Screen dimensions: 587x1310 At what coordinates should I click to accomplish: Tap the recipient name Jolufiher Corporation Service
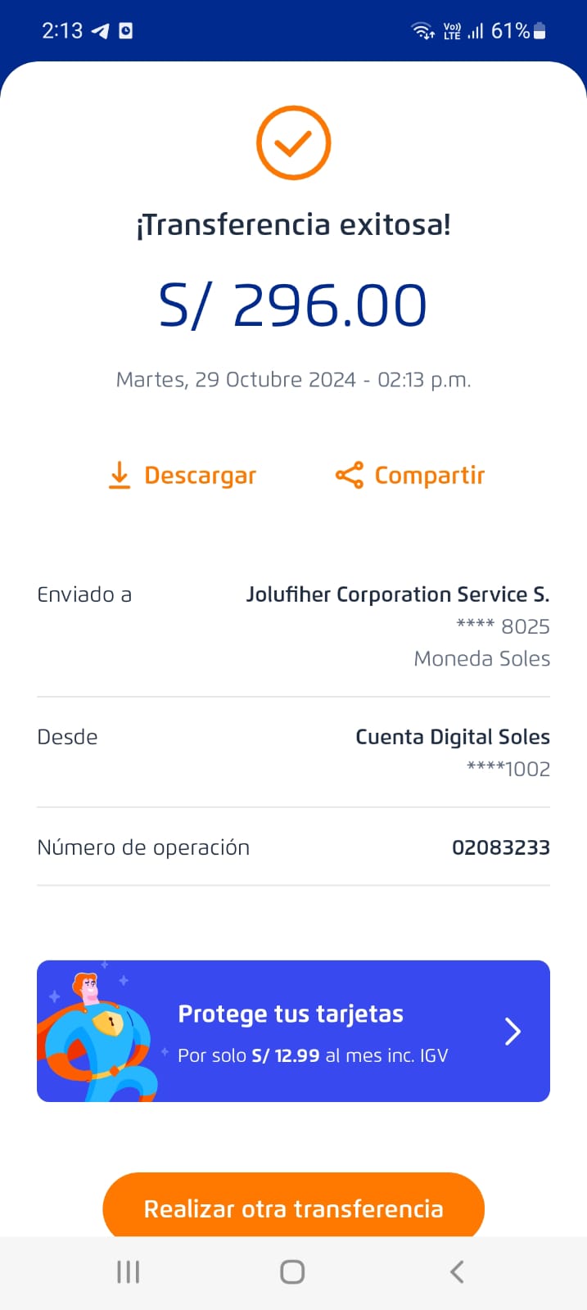point(397,594)
